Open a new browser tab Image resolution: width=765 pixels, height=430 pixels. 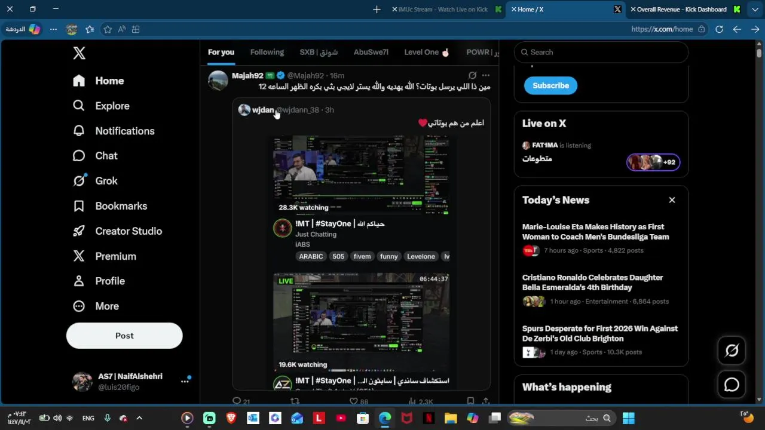point(377,10)
